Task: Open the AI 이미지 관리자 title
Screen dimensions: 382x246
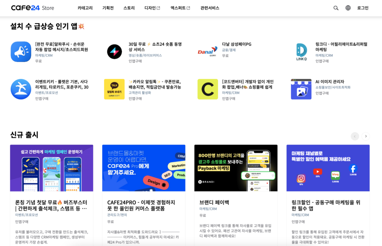Action: (x=330, y=82)
